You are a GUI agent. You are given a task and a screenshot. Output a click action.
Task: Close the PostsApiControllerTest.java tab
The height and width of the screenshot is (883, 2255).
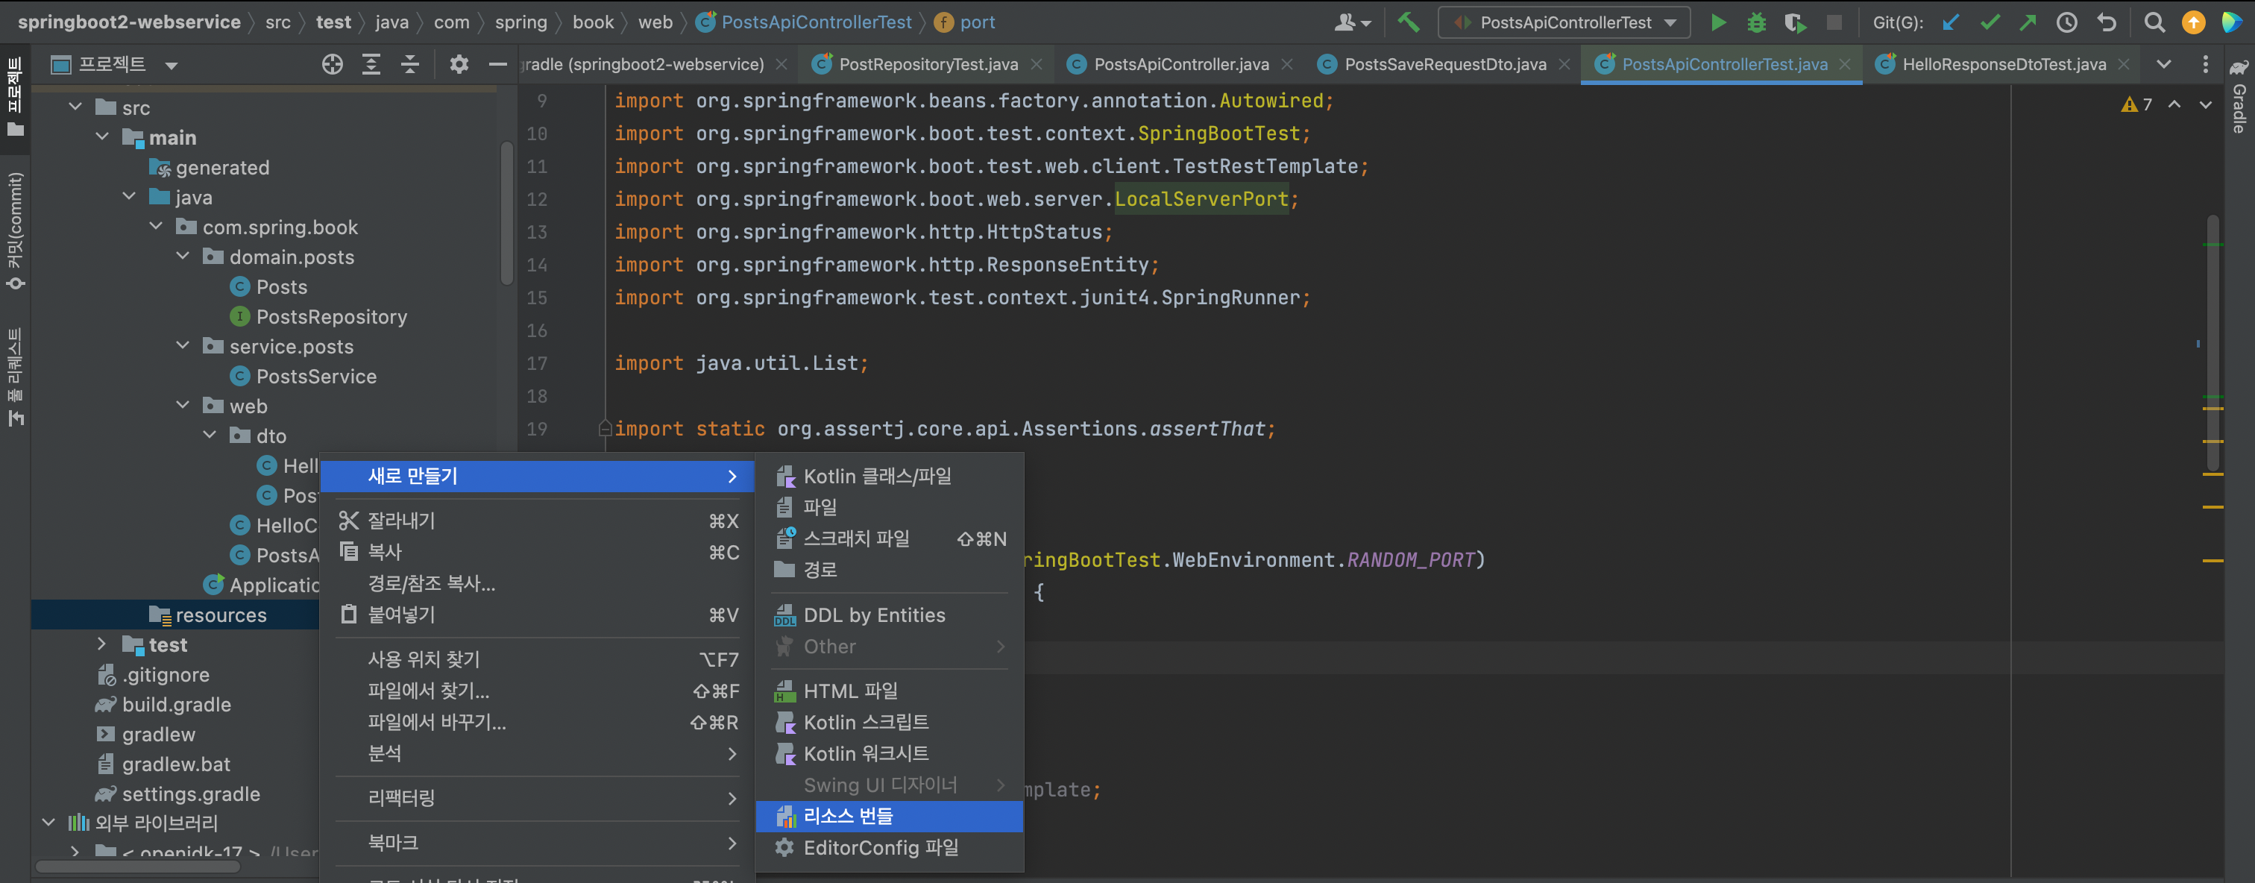1844,64
